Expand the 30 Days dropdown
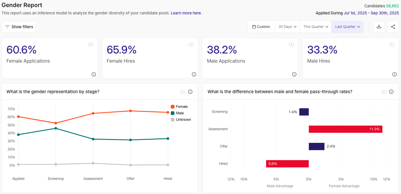This screenshot has height=194, width=401. click(287, 27)
